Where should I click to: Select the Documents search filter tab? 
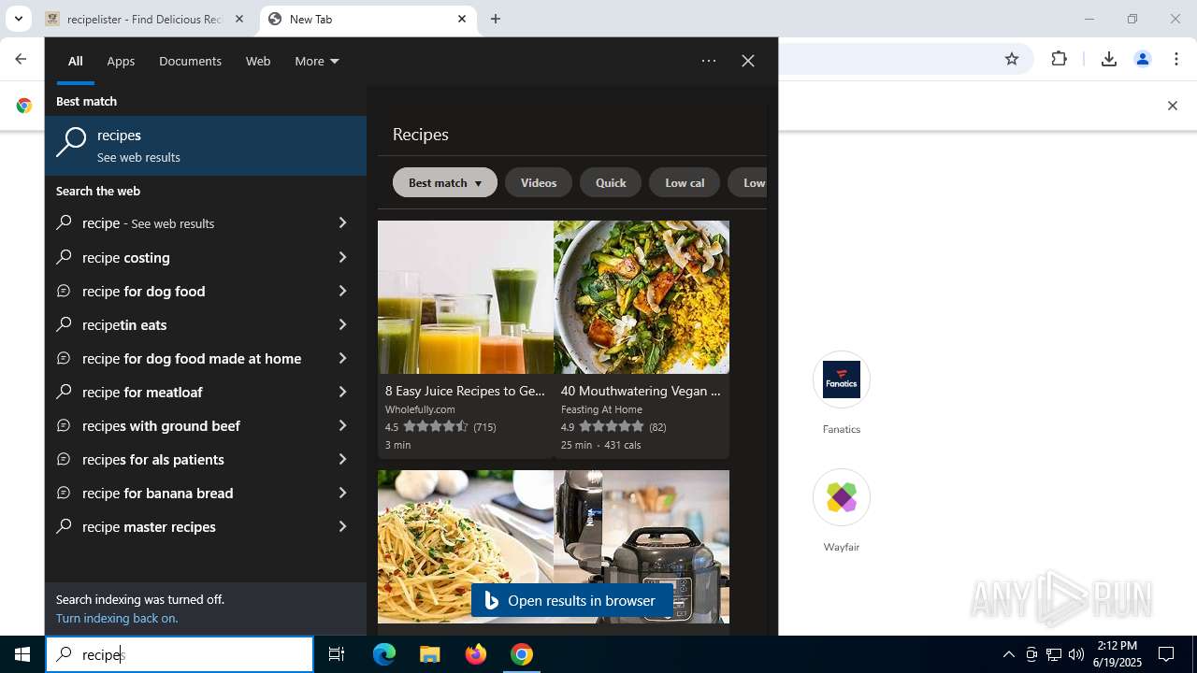[190, 61]
